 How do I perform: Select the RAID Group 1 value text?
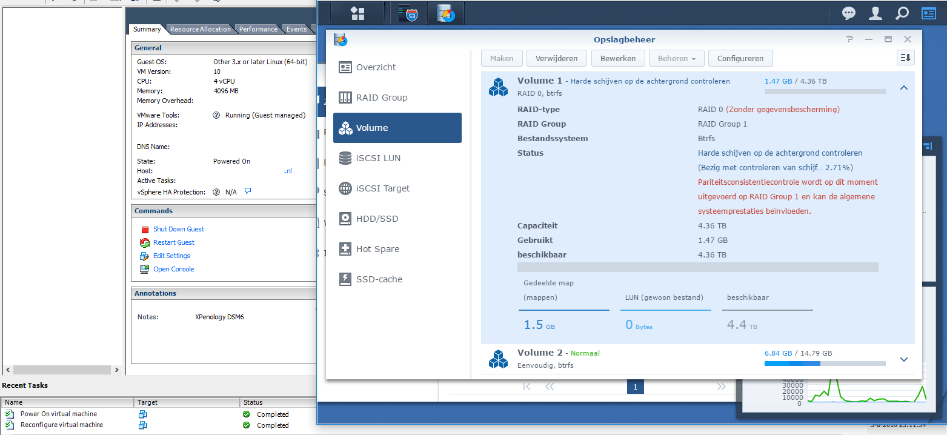[722, 124]
